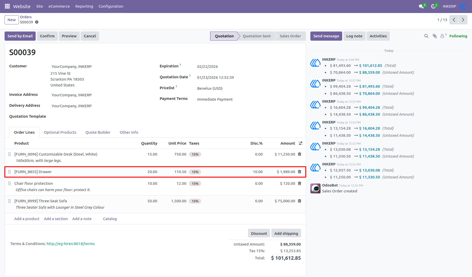Grab drag handle of Three-Seat Sofa line
The height and width of the screenshot is (277, 472).
9,201
